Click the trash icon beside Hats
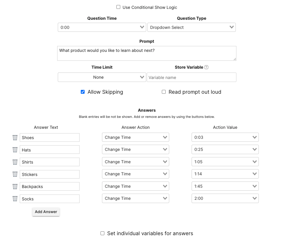The width and height of the screenshot is (293, 239). pos(15,150)
